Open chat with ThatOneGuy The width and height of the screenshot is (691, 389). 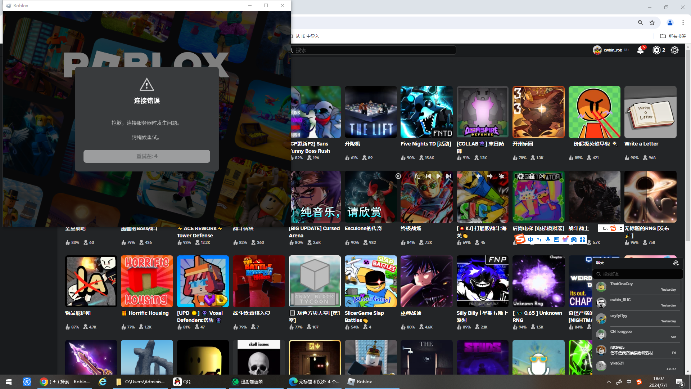tap(637, 287)
